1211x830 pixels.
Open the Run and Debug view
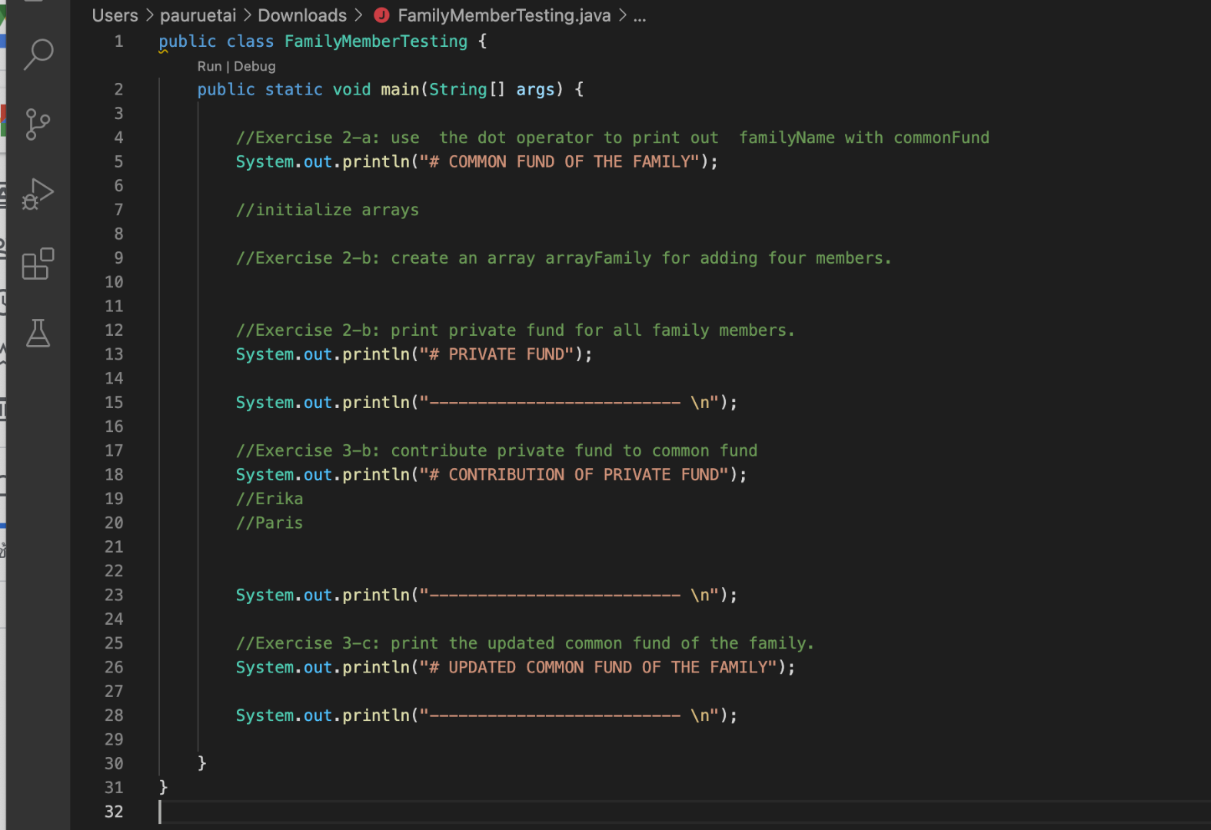38,194
